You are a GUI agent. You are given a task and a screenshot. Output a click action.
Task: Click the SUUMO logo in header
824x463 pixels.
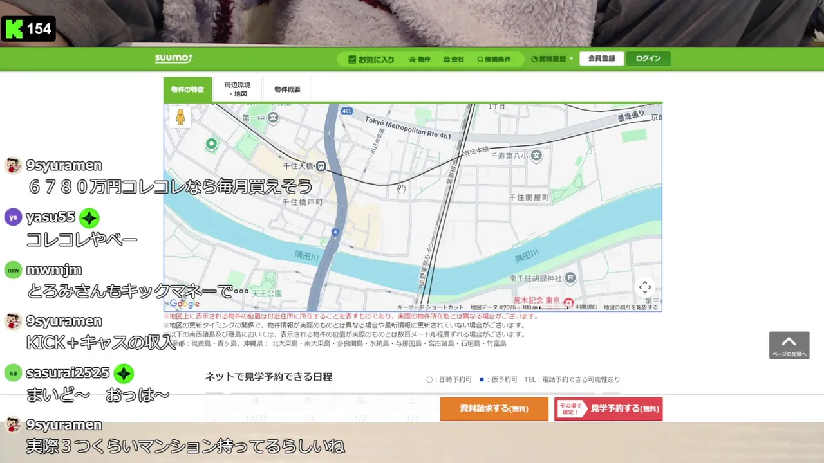[174, 59]
